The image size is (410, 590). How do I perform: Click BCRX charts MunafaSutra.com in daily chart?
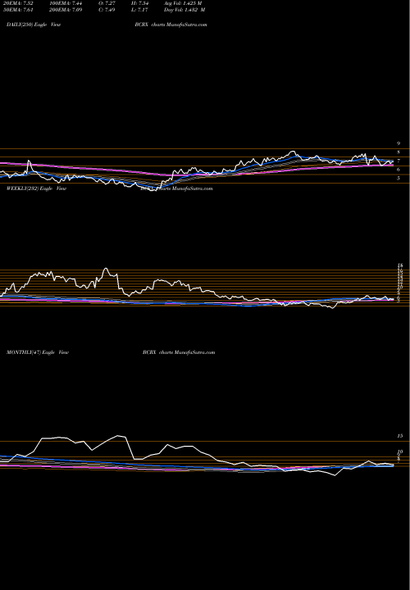[171, 25]
